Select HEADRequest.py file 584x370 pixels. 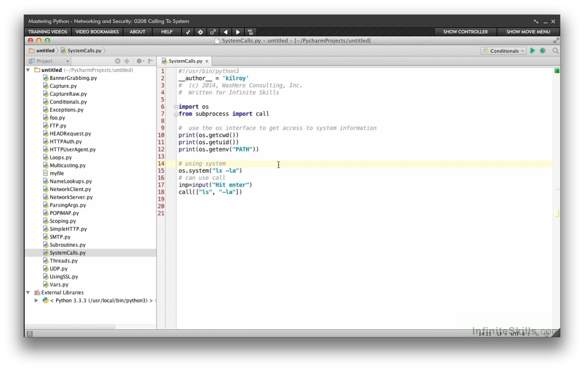click(x=70, y=134)
